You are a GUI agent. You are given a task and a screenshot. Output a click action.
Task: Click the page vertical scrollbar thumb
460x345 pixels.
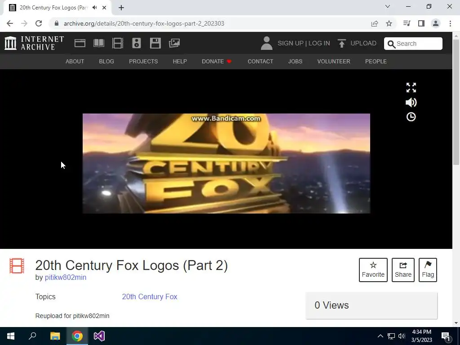[456, 101]
